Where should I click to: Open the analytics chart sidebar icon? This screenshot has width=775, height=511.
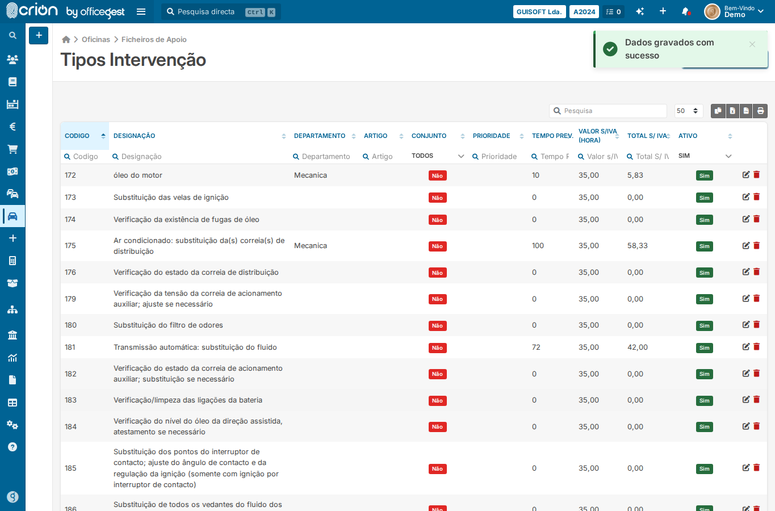12,358
